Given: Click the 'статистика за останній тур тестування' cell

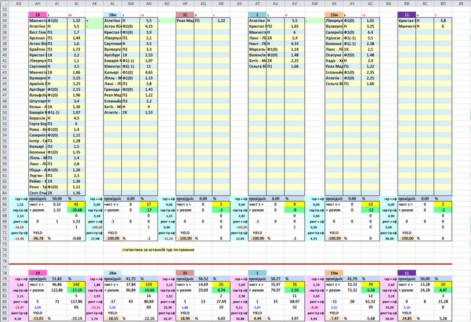Looking at the screenshot, I should pos(157,249).
